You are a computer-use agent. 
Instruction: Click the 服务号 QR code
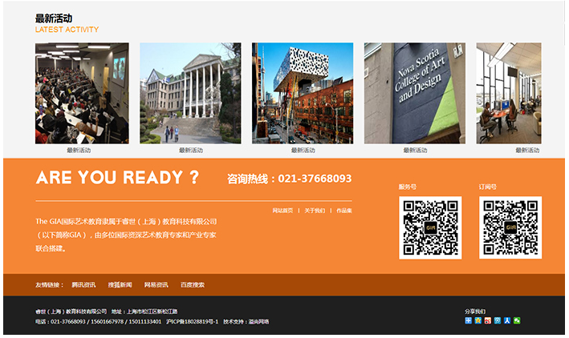[430, 227]
